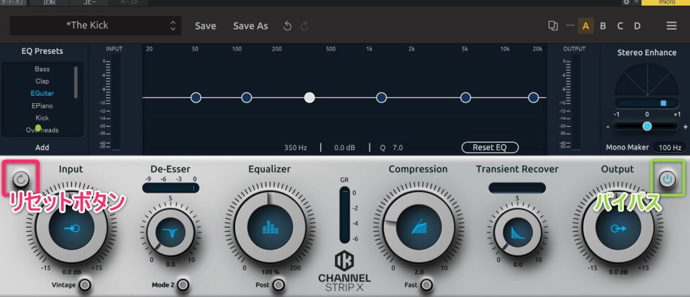690x297 pixels.
Task: Click the undo arrow icon
Action: click(x=288, y=26)
